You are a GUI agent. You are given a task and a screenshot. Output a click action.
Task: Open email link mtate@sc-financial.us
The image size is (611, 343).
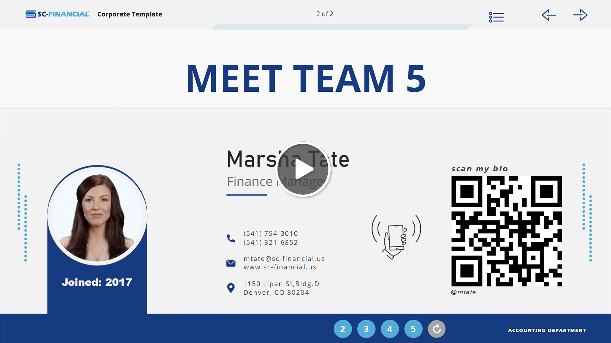[284, 259]
